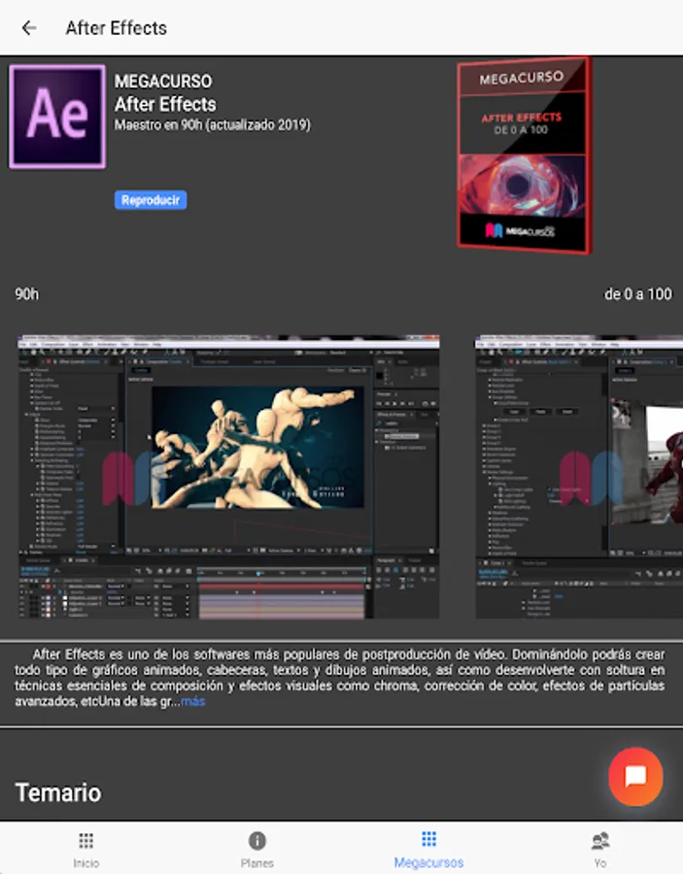Tap the Inicio grid icon
This screenshot has height=874, width=683.
click(x=85, y=840)
